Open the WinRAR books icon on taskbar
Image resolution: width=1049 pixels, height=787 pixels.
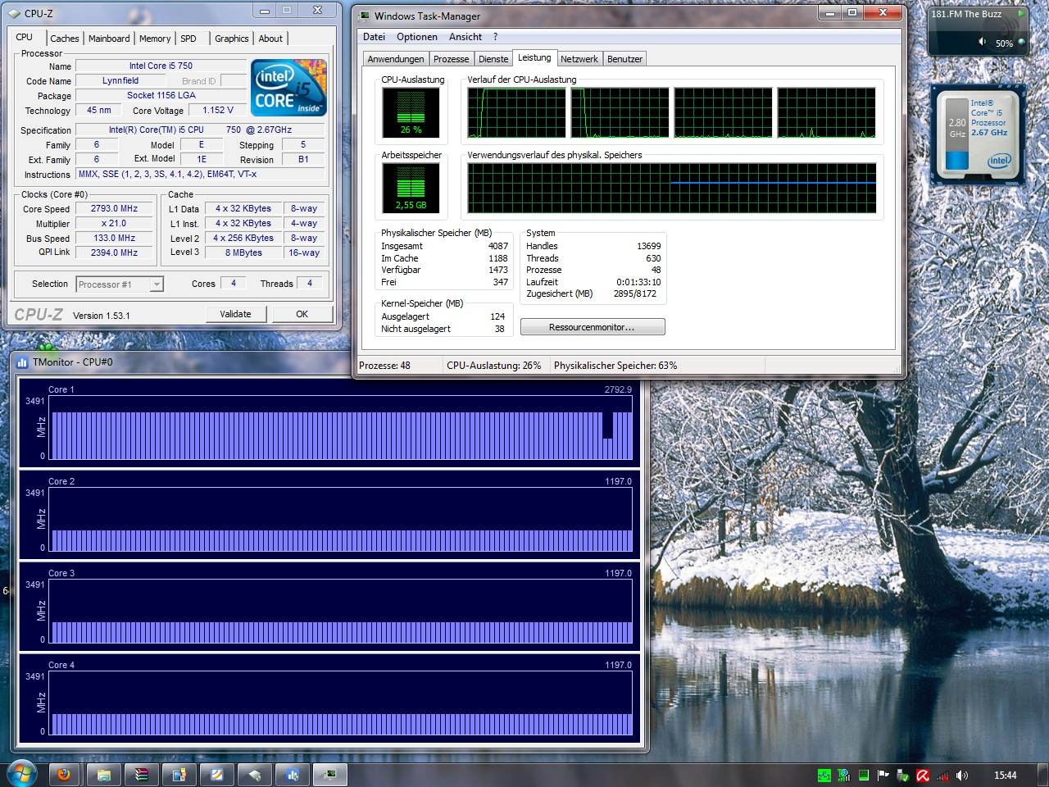tap(141, 774)
